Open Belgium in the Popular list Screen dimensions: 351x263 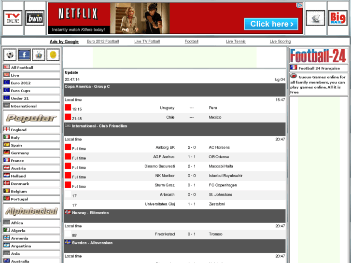31,192
